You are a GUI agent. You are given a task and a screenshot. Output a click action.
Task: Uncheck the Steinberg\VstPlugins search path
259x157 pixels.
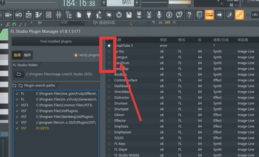pyautogui.click(x=17, y=117)
